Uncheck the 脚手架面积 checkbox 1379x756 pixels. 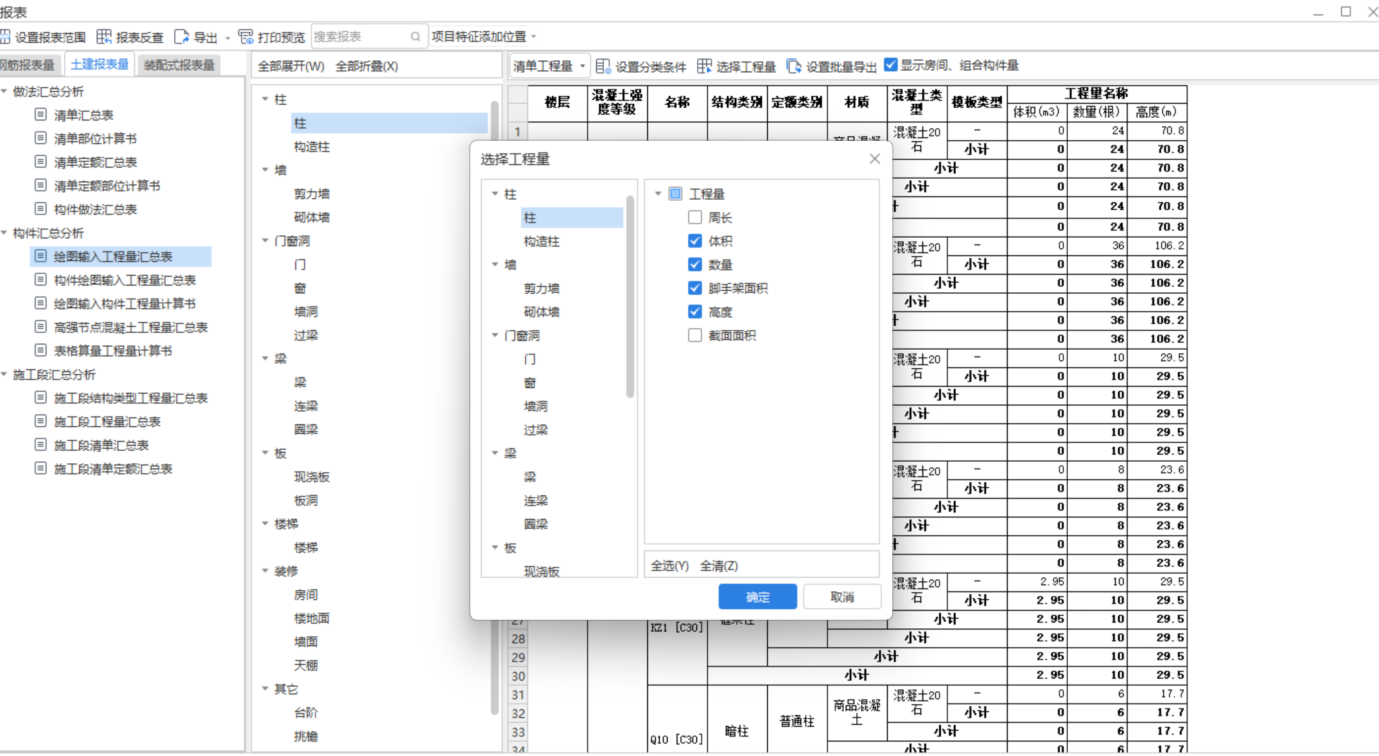pyautogui.click(x=695, y=288)
